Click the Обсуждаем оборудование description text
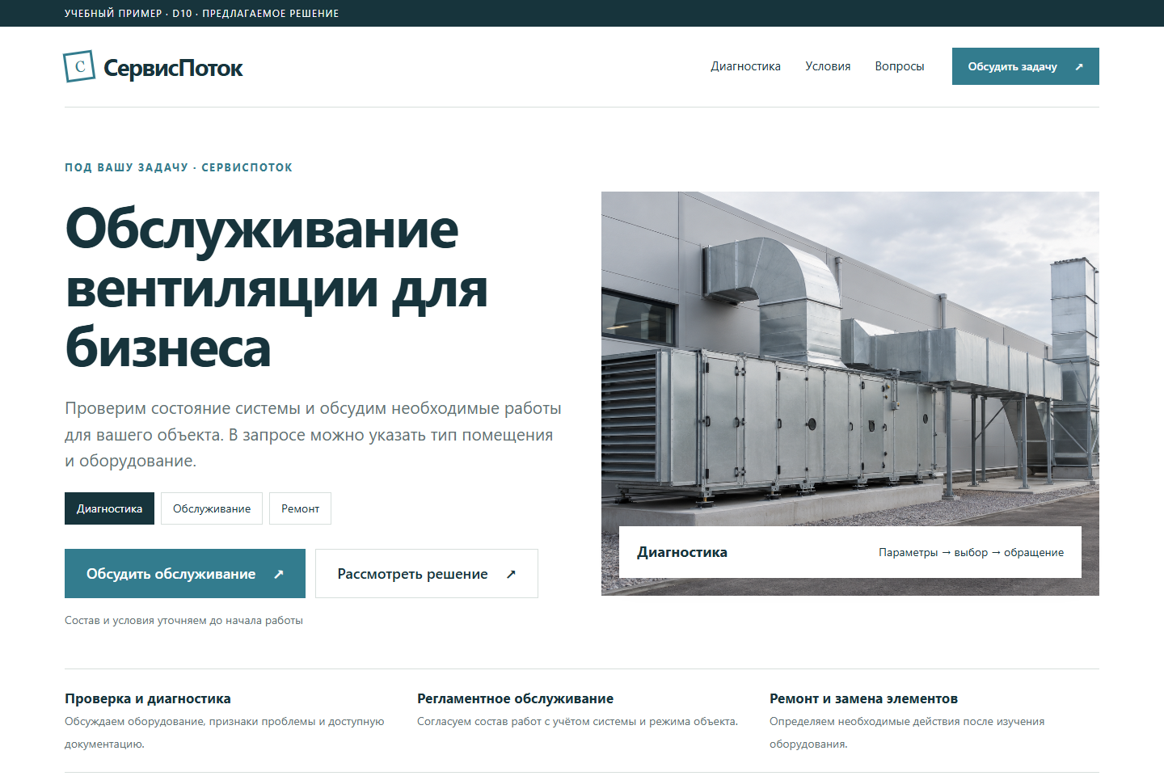The image size is (1164, 776). click(x=225, y=732)
